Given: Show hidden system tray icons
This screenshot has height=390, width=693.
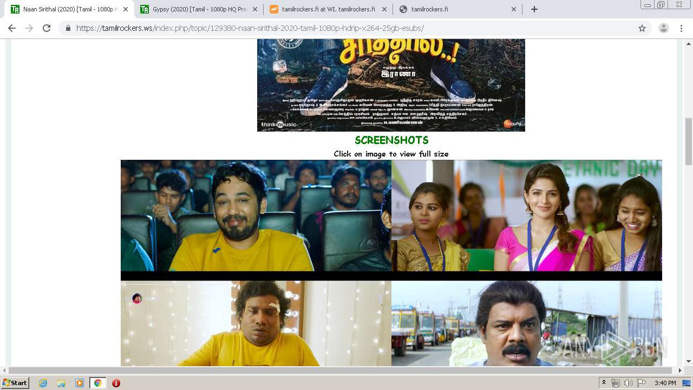Looking at the screenshot, I should 604,383.
